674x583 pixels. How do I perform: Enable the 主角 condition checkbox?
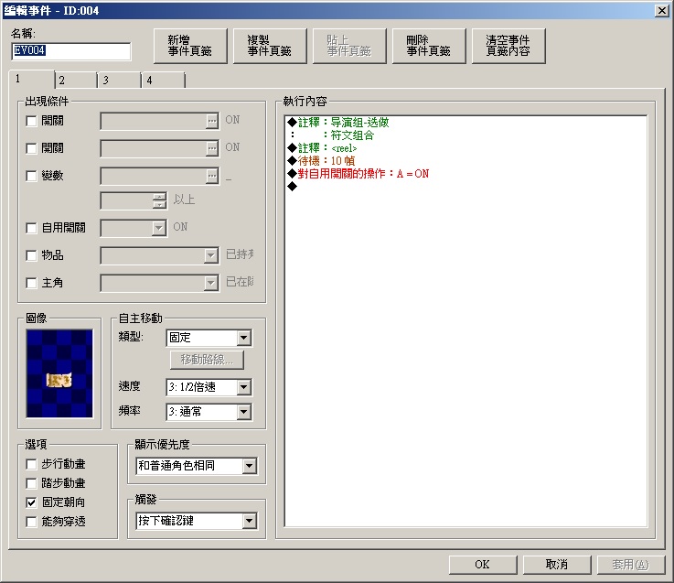coord(31,283)
